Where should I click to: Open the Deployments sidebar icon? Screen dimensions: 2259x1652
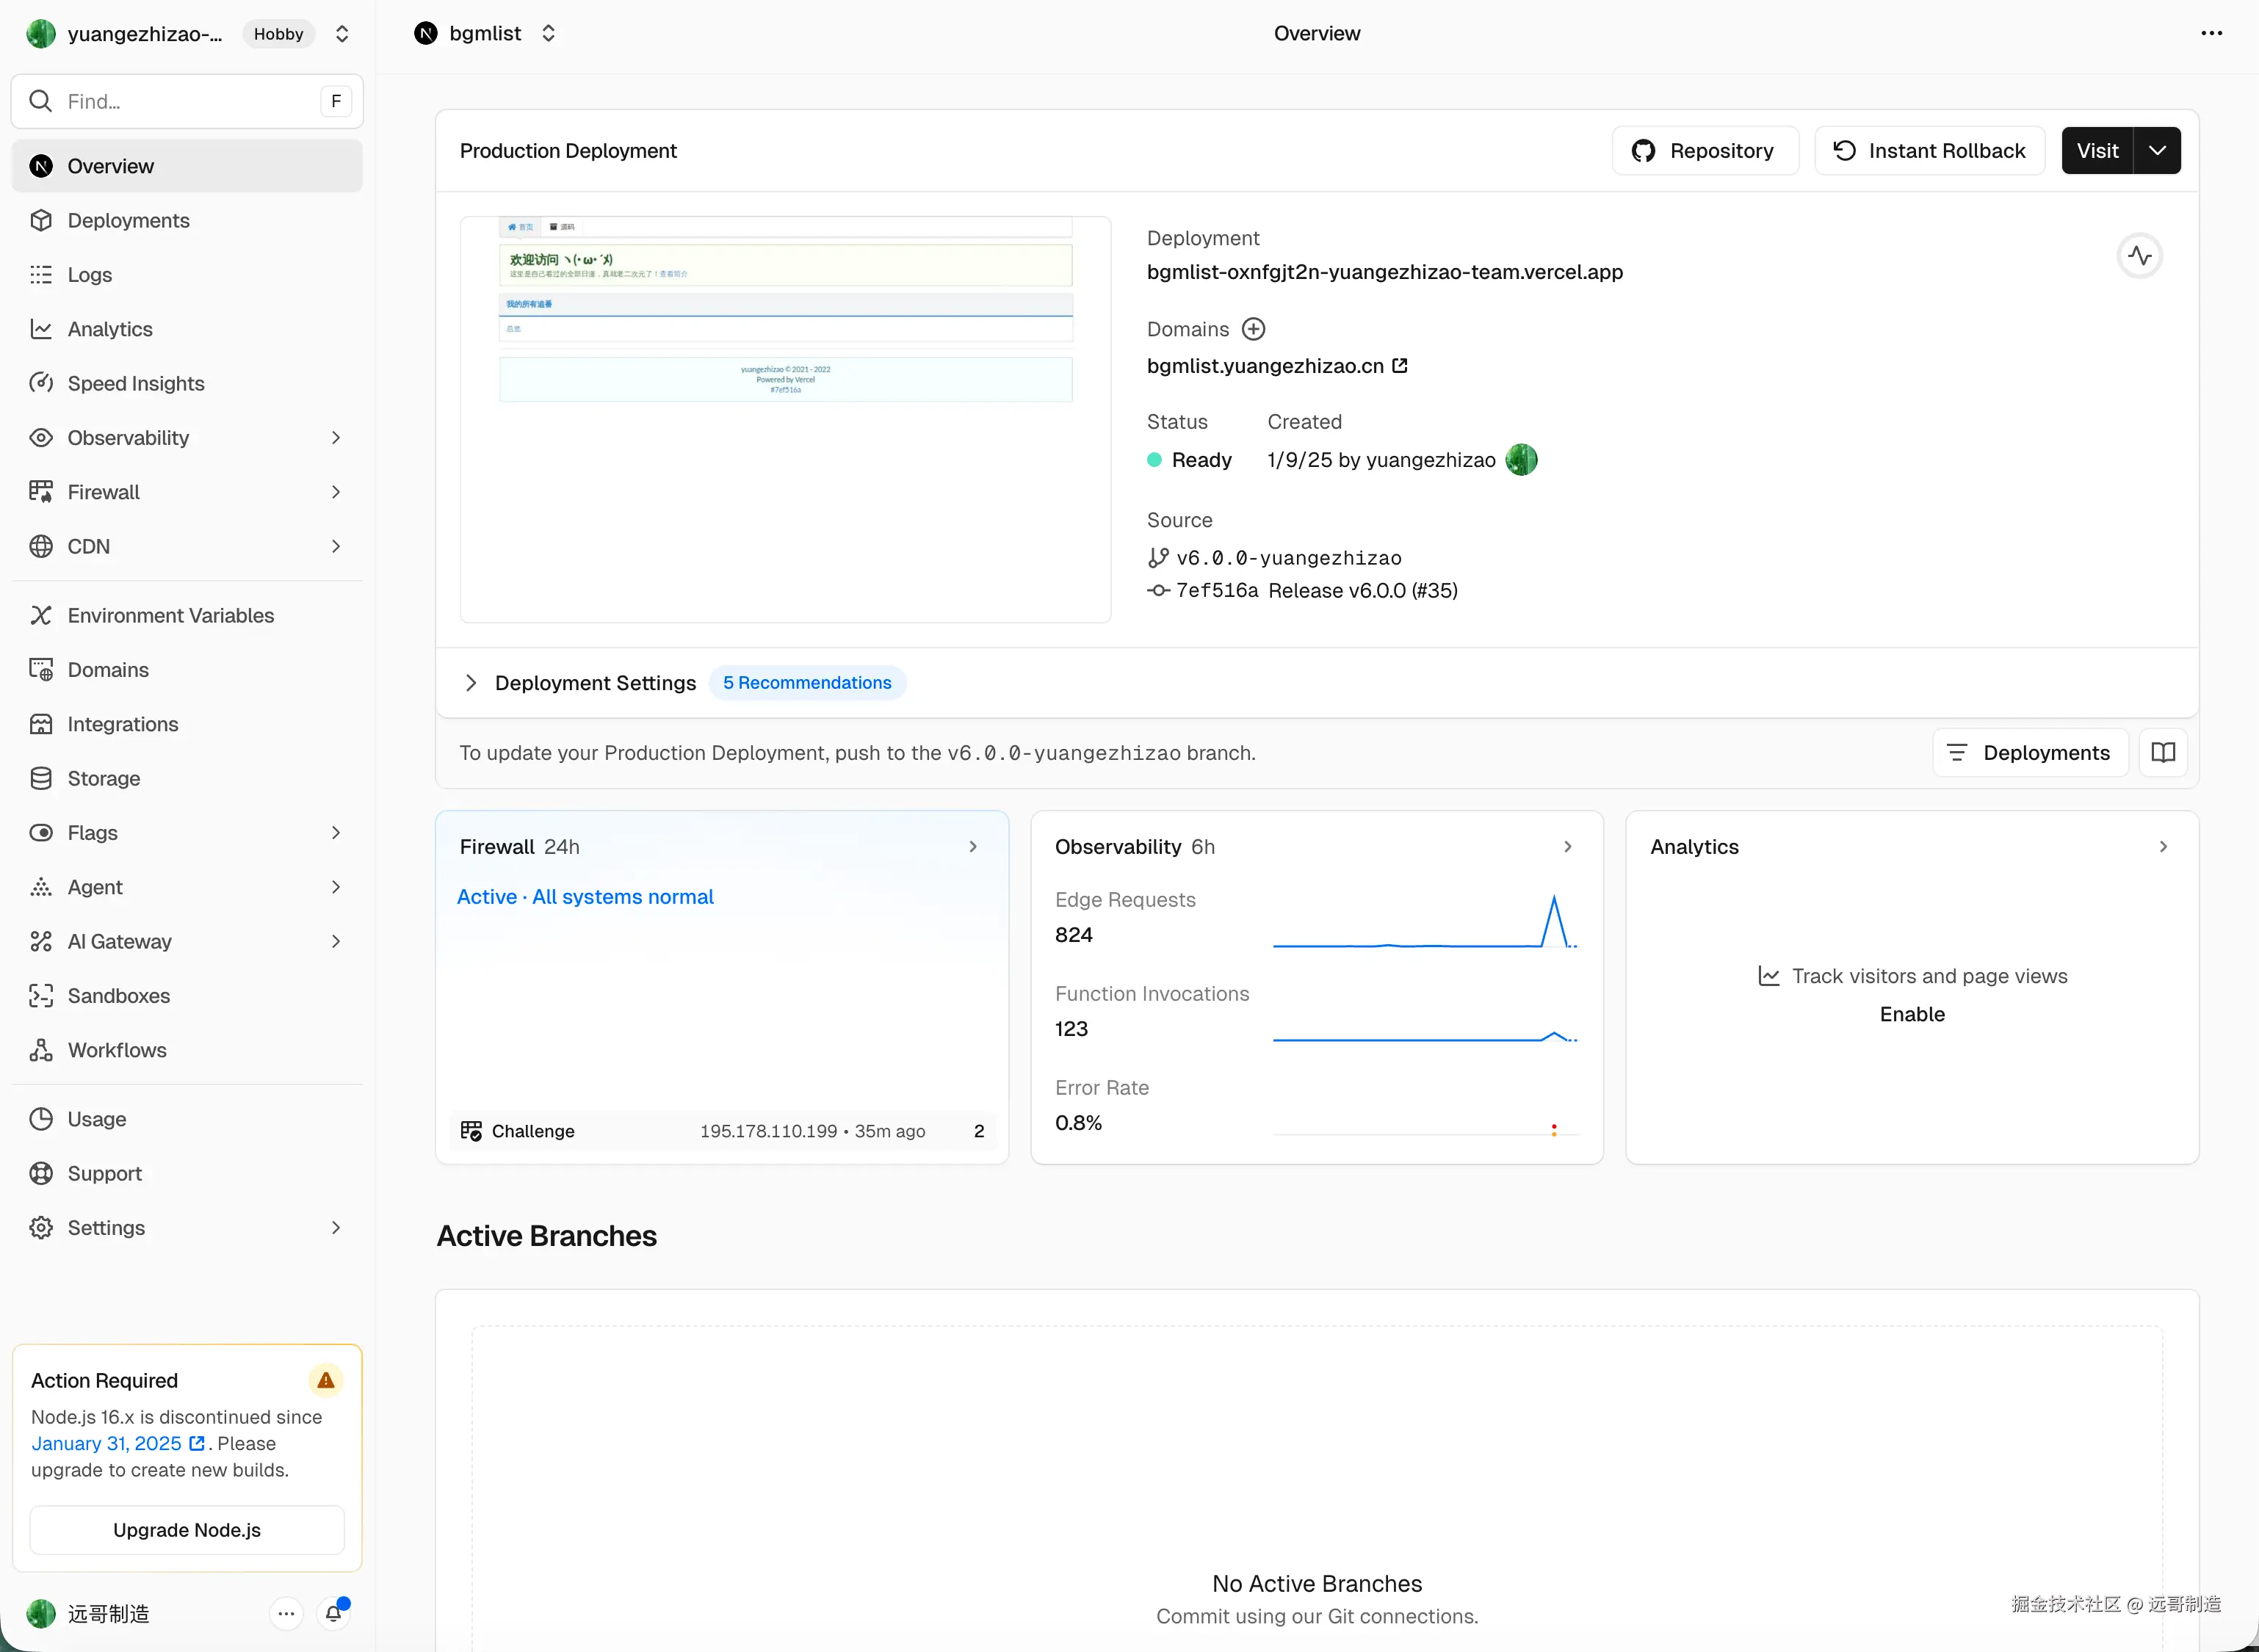tap(41, 220)
